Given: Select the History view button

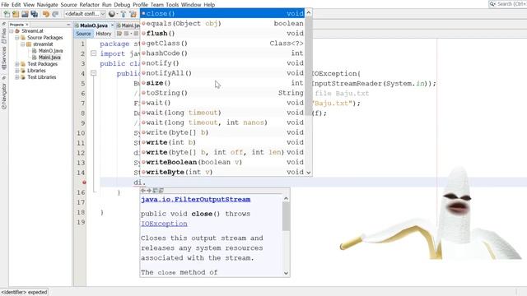Looking at the screenshot, I should 103,34.
